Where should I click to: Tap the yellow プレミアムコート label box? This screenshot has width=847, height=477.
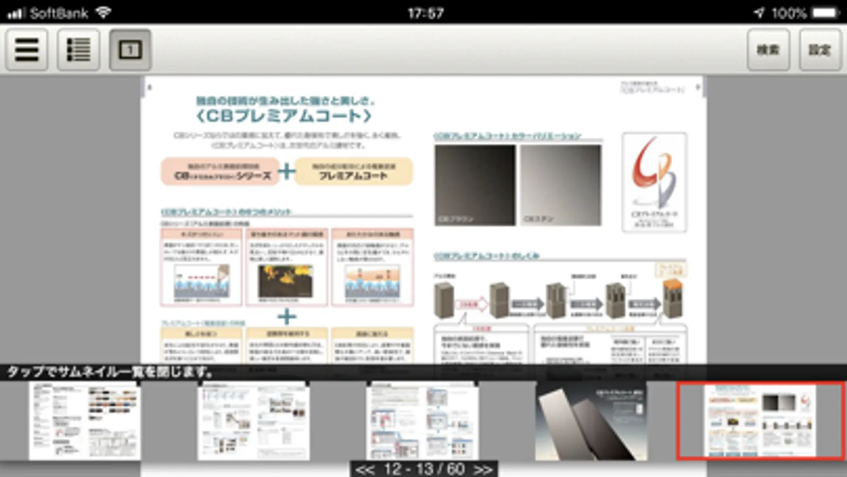[353, 171]
